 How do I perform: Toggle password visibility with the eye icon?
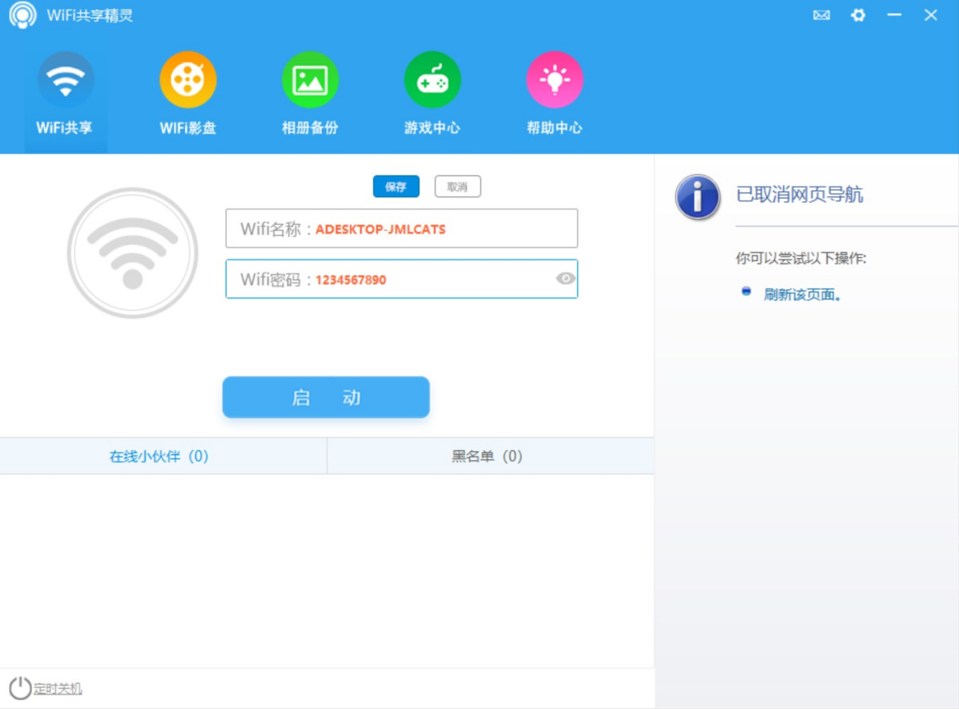566,279
